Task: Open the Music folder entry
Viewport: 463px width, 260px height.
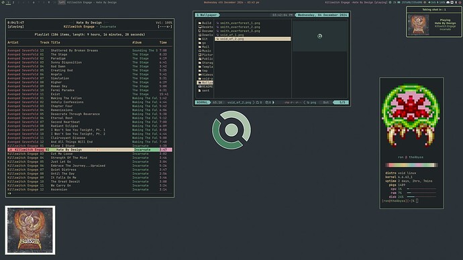Action: pyautogui.click(x=205, y=51)
